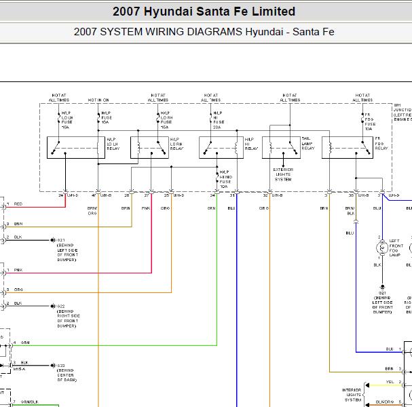
Task: Click the H/LP FUSE 10A label
Action: tap(107, 117)
